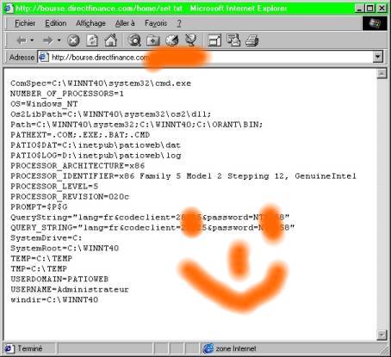Toggle the Fullscreen toolbar icon
This screenshot has height=357, width=391.
coord(214,40)
